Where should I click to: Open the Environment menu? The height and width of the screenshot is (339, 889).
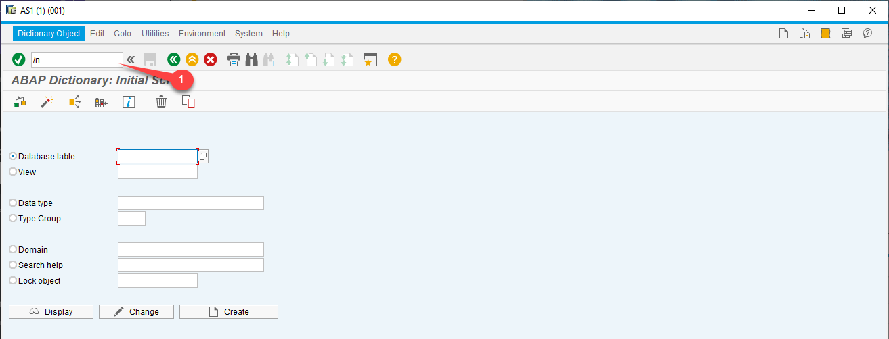coord(202,34)
